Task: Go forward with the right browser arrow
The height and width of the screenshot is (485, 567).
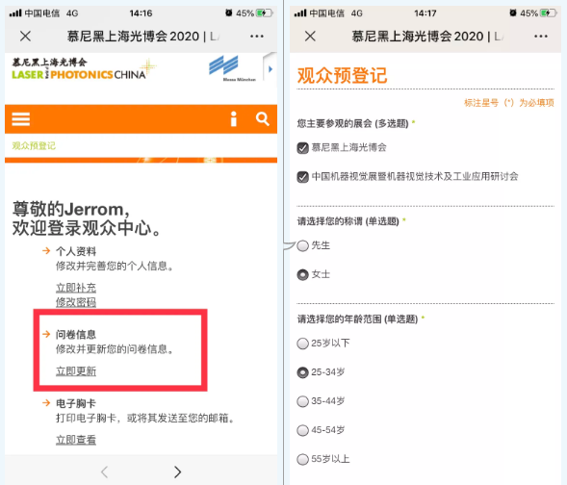Action: coord(177,472)
